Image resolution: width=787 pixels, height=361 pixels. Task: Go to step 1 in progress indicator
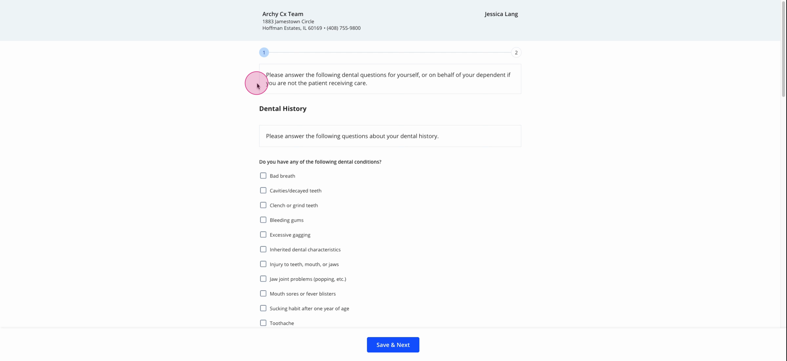click(x=264, y=52)
